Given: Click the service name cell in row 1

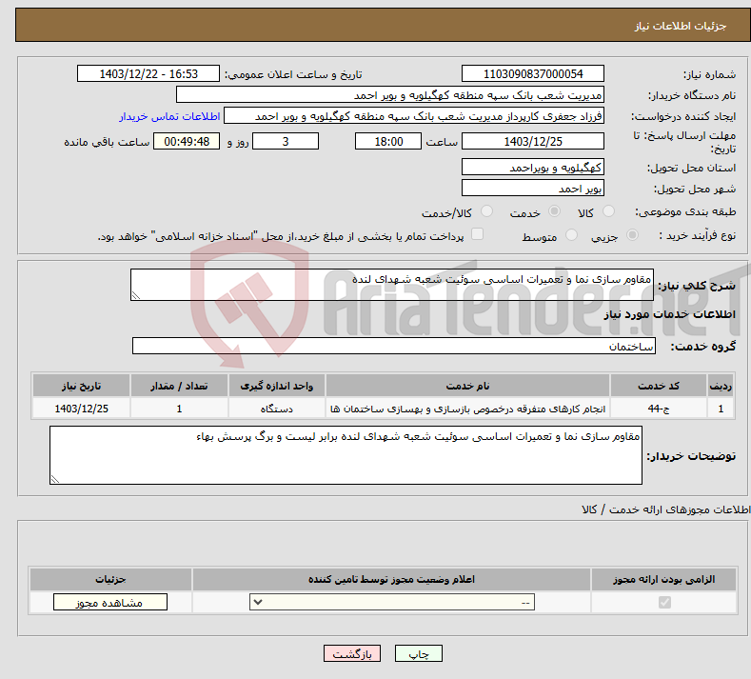Looking at the screenshot, I should [x=467, y=409].
